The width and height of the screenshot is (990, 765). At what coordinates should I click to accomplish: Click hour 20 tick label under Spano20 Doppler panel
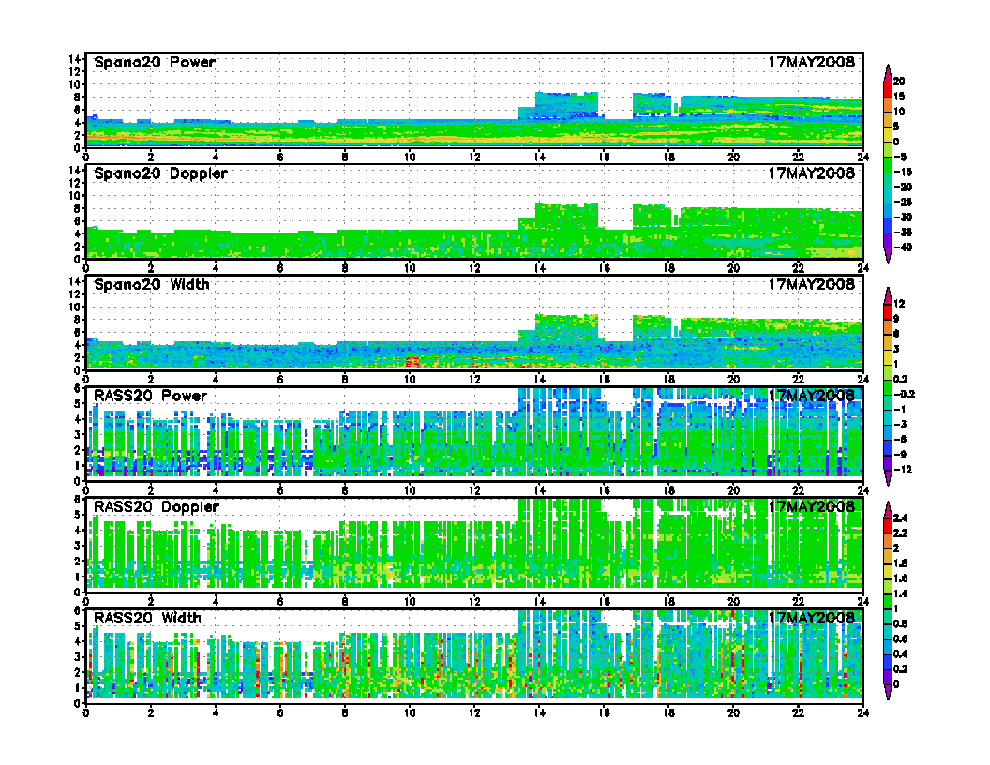point(734,268)
